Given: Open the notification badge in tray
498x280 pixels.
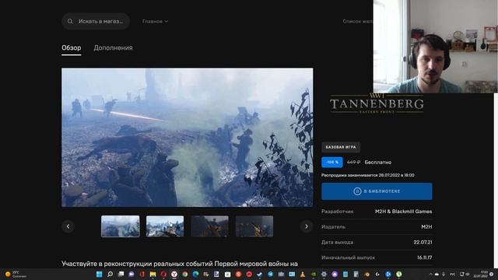Looking at the screenshot, I should 492,274.
